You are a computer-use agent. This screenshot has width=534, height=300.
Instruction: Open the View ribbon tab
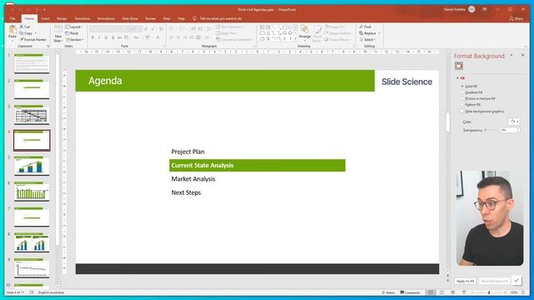click(166, 18)
